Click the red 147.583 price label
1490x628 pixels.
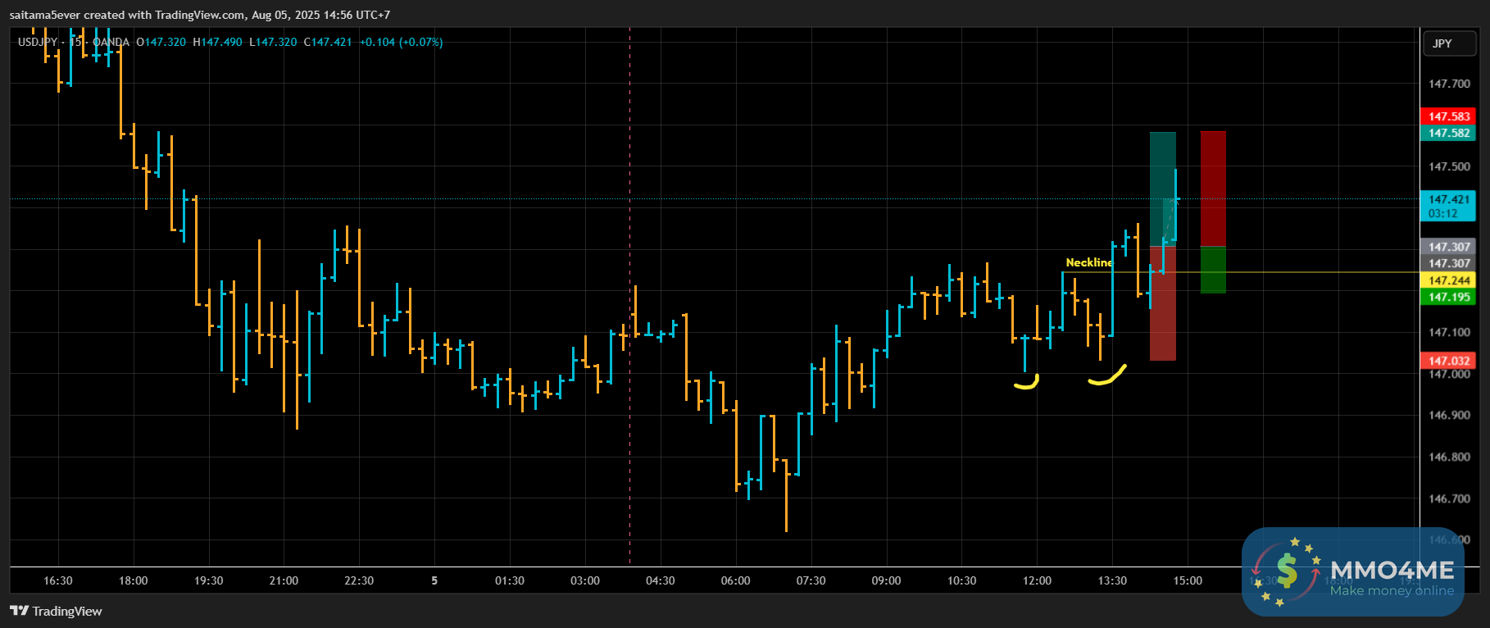point(1448,116)
